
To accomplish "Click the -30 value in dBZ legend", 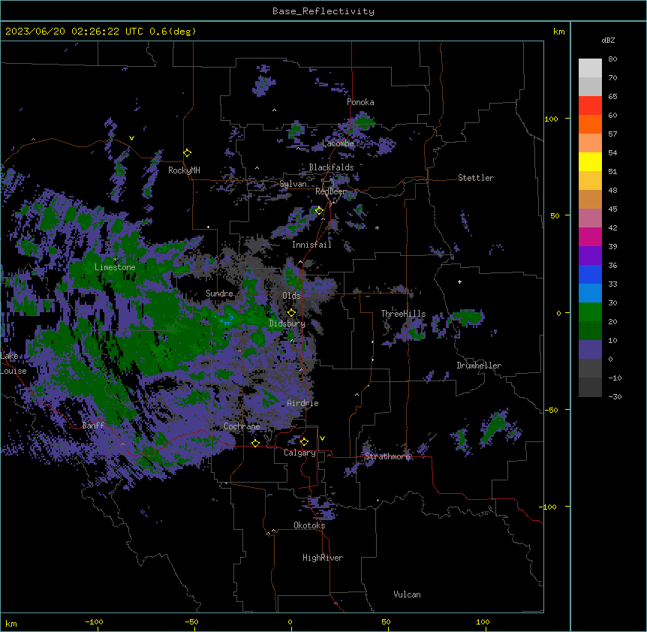I will pos(615,397).
